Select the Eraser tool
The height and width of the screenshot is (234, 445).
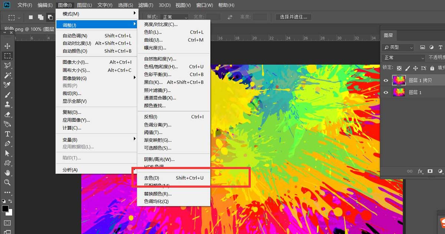coord(7,114)
